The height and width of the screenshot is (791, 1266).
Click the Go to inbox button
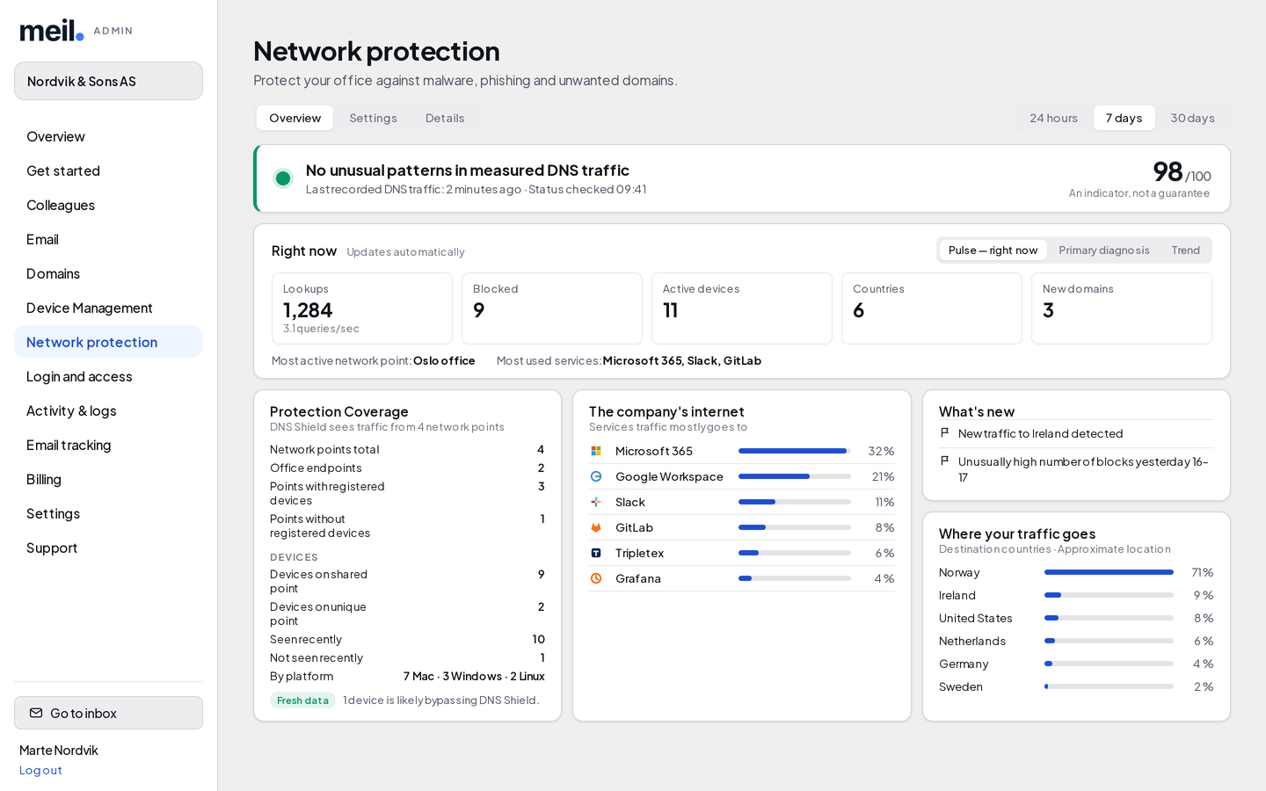tap(108, 713)
